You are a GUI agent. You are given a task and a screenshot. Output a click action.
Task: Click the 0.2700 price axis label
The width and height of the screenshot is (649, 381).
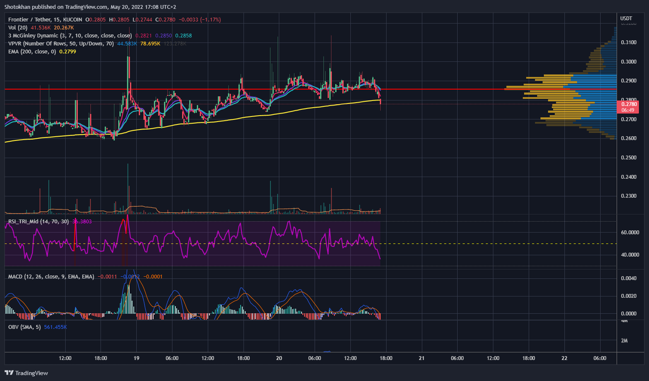pyautogui.click(x=629, y=119)
